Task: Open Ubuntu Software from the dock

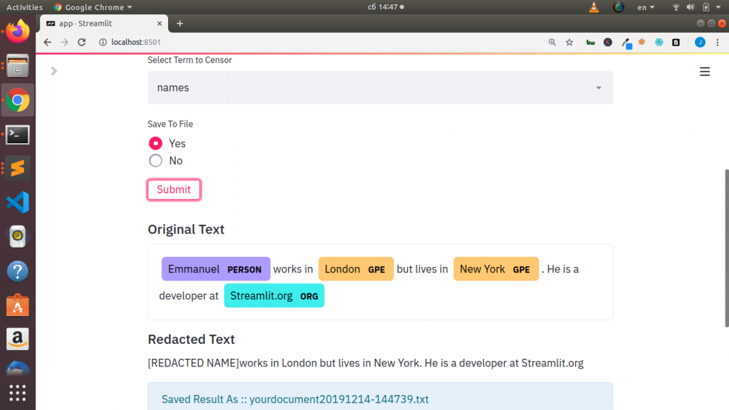Action: click(17, 305)
